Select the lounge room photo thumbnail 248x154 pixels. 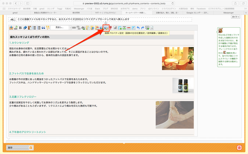[x=178, y=59]
